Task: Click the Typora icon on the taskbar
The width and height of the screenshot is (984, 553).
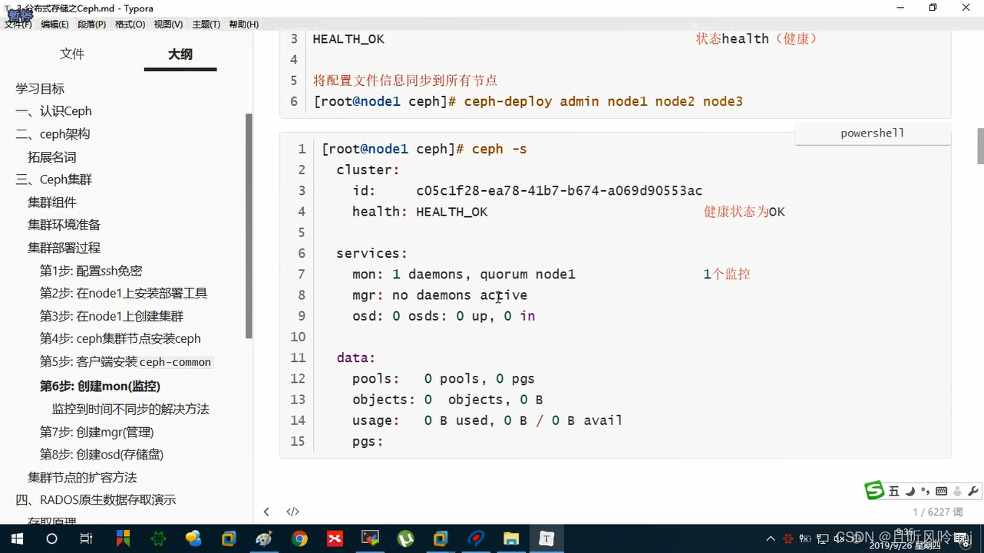Action: (x=546, y=538)
